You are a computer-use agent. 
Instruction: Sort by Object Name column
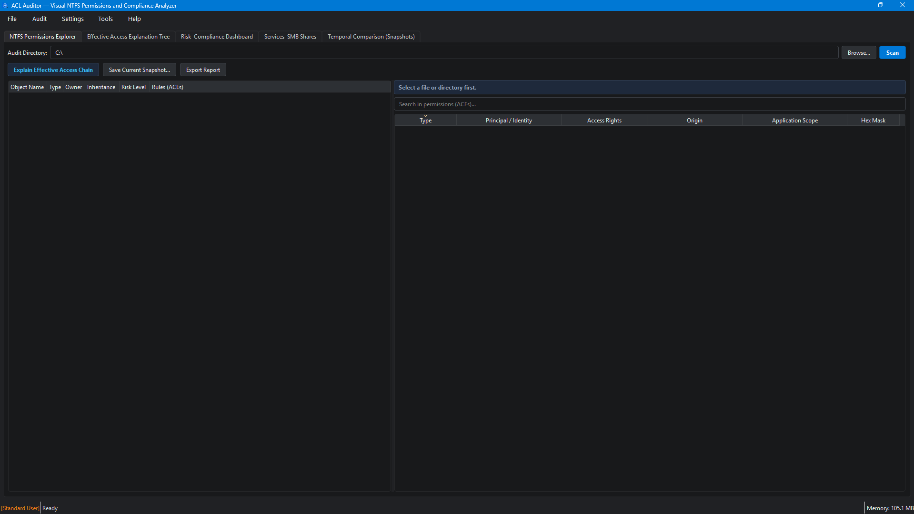pos(27,87)
